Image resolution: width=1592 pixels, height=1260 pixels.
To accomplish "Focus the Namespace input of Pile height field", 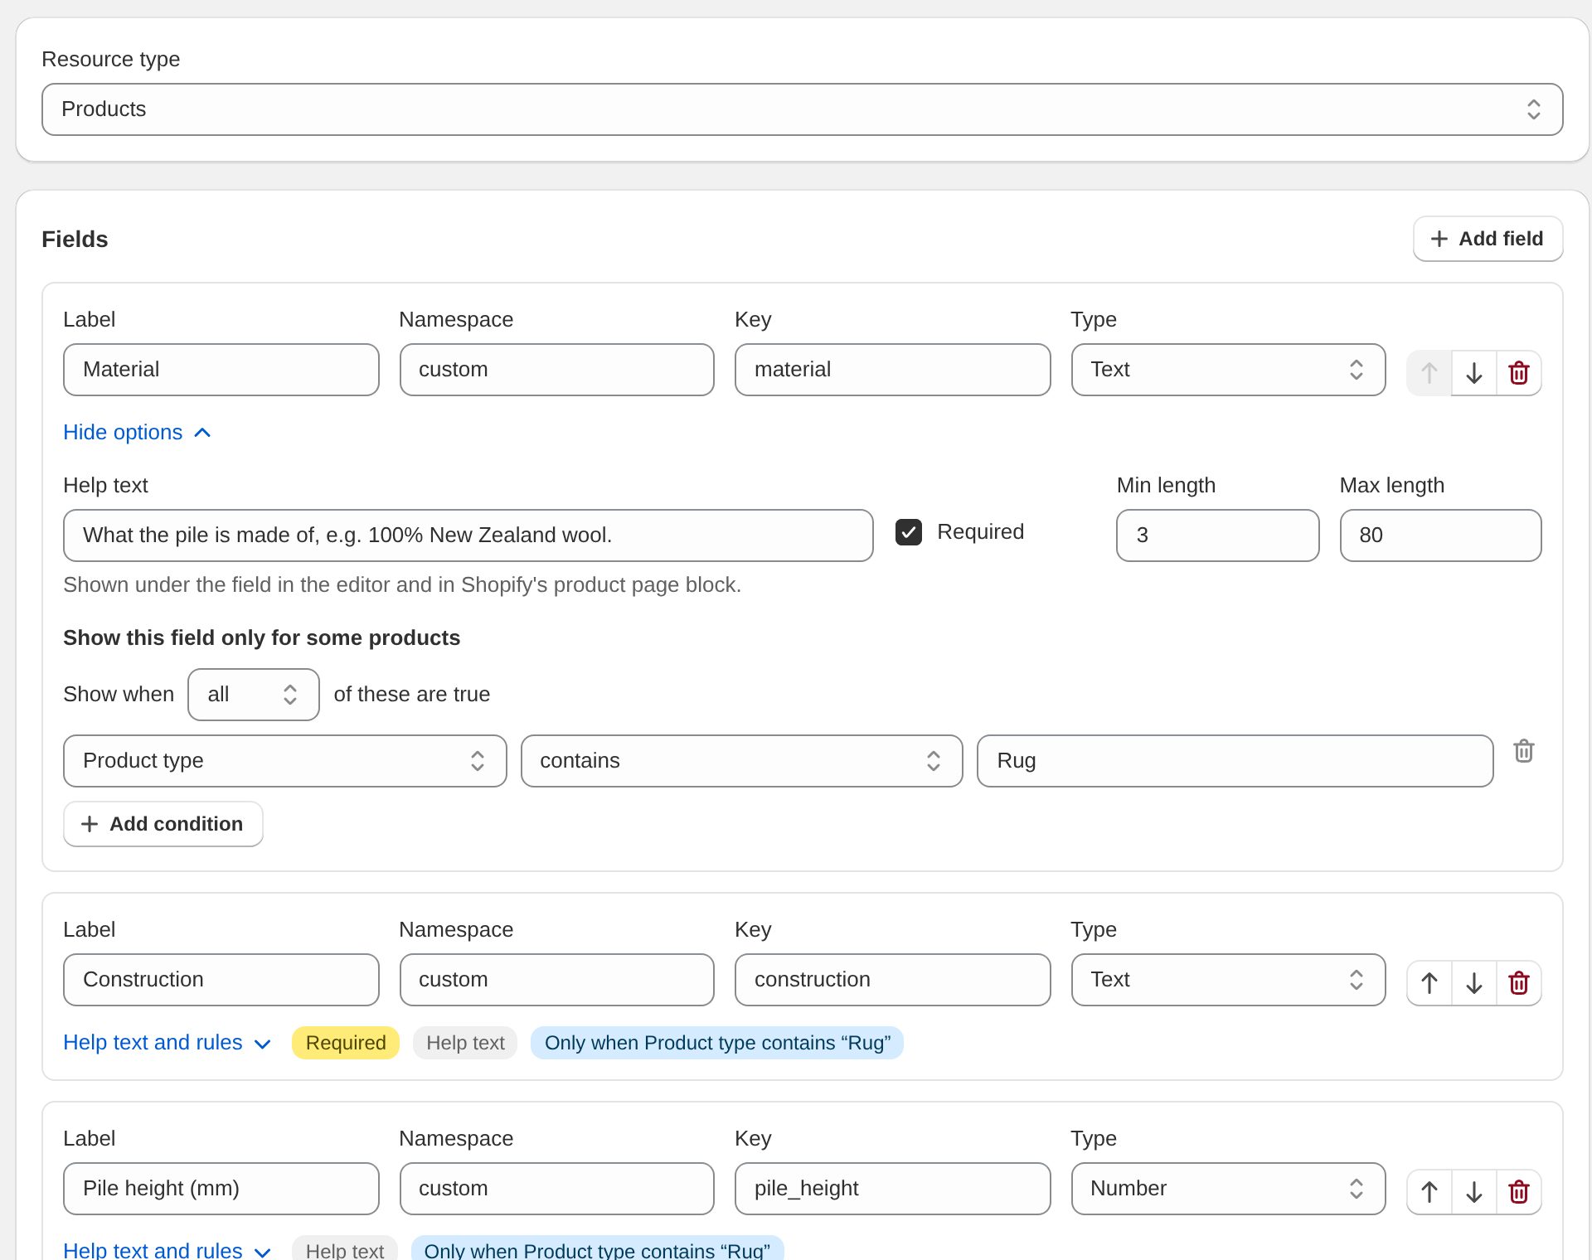I will click(556, 1189).
